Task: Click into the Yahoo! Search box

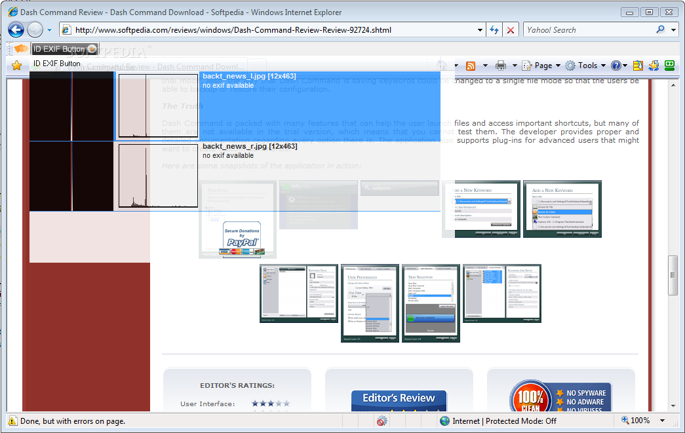Action: click(x=589, y=30)
